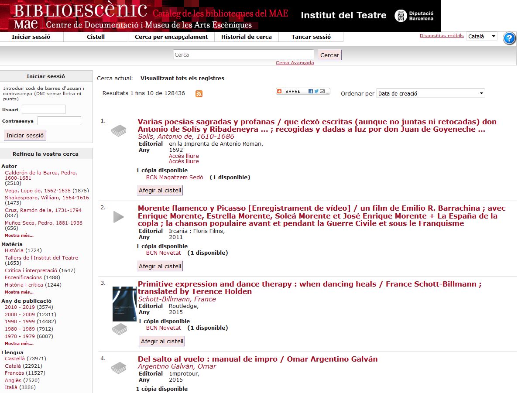The image size is (518, 393).
Task: Add Varias poesias sagradas to cistell
Action: pos(160,191)
